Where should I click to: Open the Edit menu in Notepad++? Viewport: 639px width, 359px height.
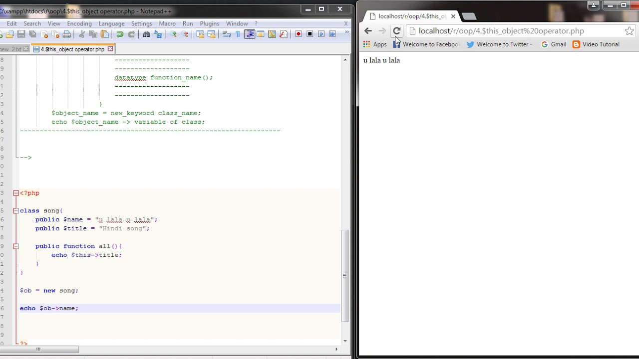click(12, 23)
